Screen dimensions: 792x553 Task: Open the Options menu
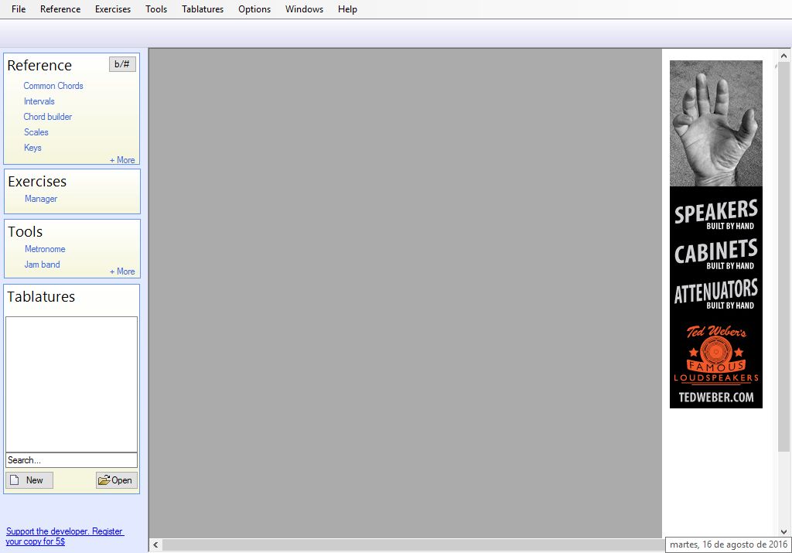click(254, 9)
